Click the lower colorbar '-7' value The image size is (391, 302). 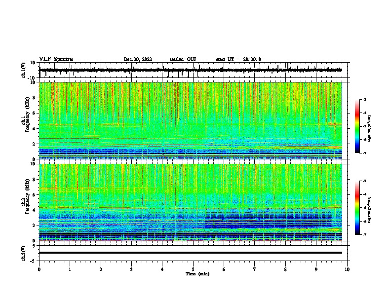coord(364,234)
